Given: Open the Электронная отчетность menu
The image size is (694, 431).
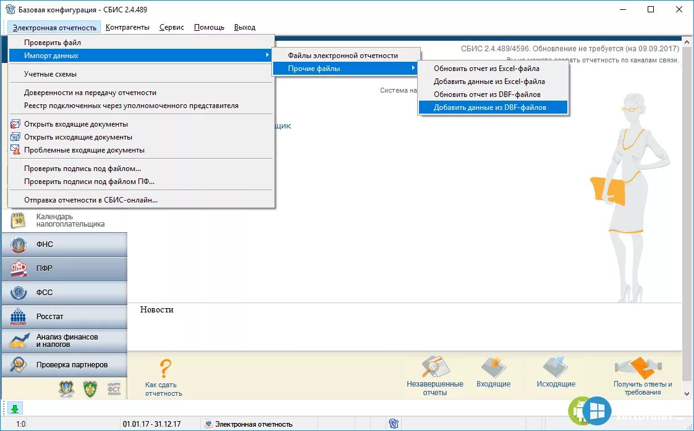Looking at the screenshot, I should point(54,27).
